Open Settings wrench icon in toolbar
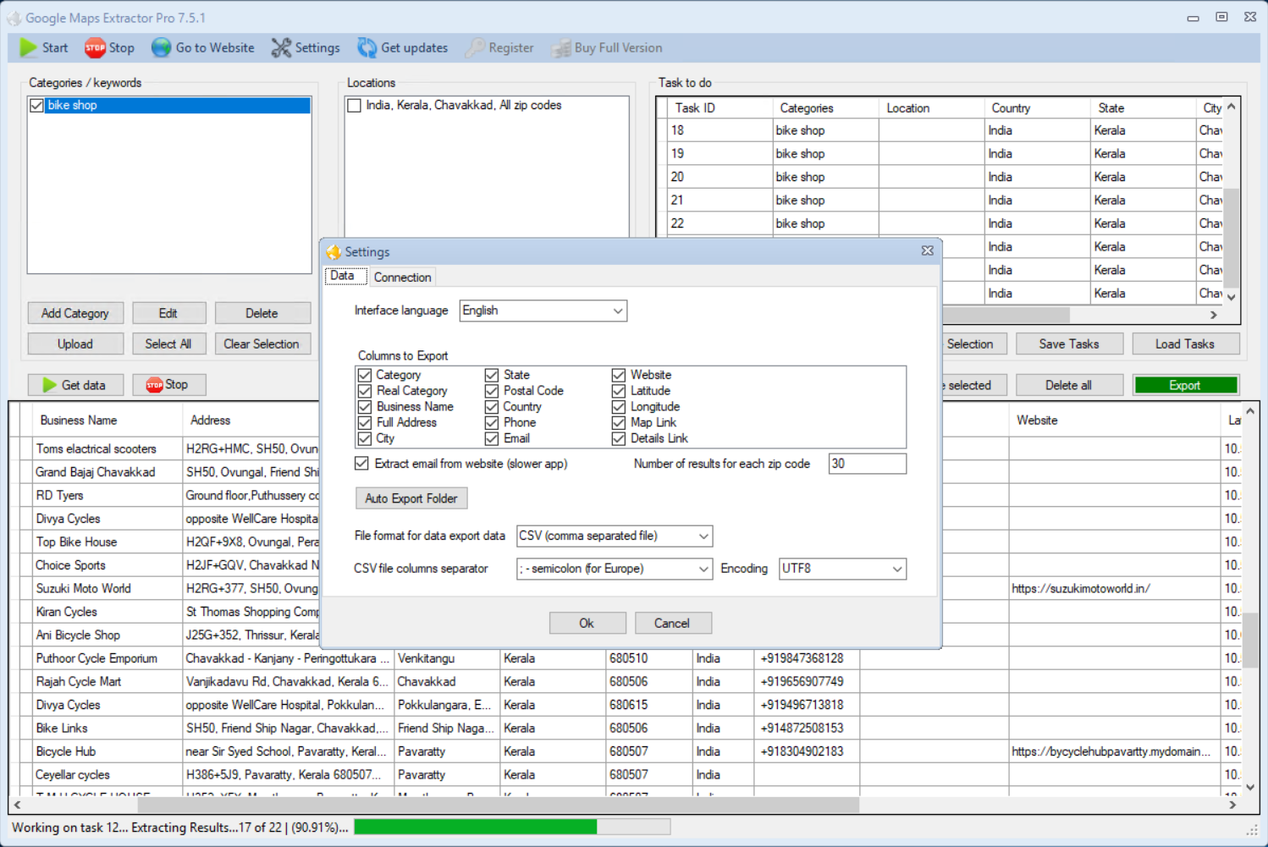This screenshot has width=1268, height=847. (x=281, y=48)
